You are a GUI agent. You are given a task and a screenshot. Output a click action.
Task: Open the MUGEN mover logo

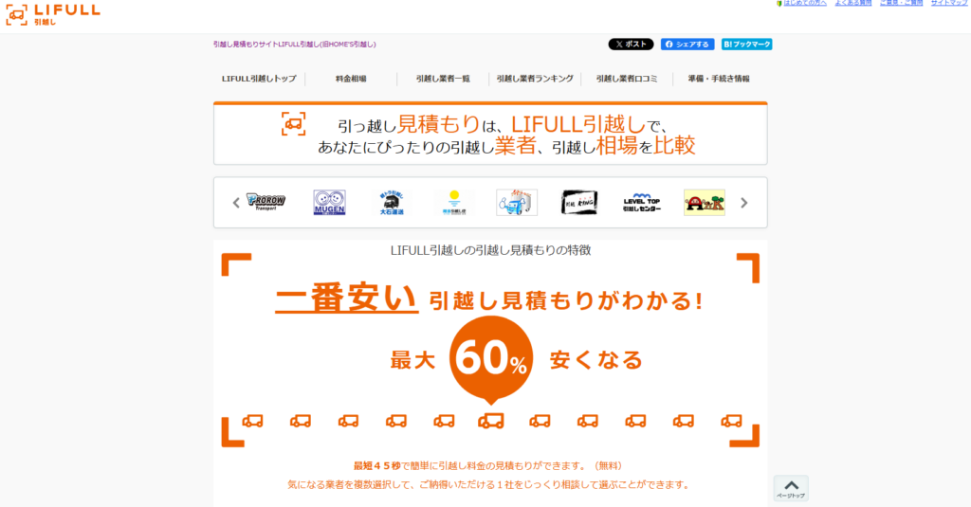(329, 202)
